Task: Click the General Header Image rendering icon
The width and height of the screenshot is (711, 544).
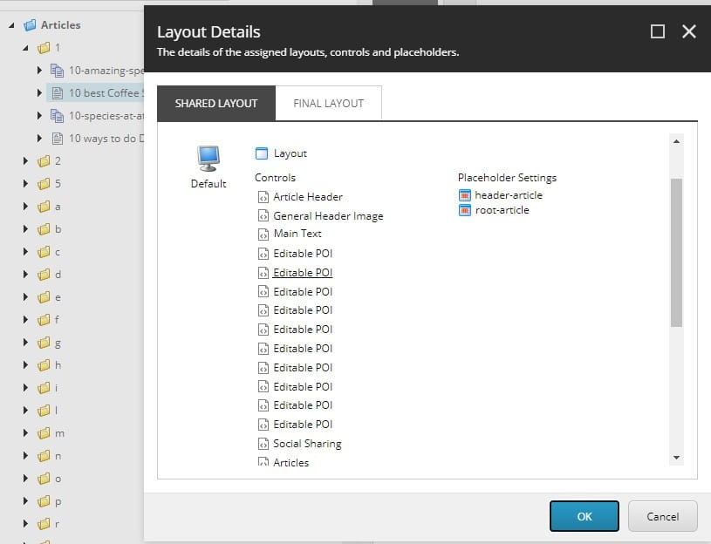Action: (263, 216)
